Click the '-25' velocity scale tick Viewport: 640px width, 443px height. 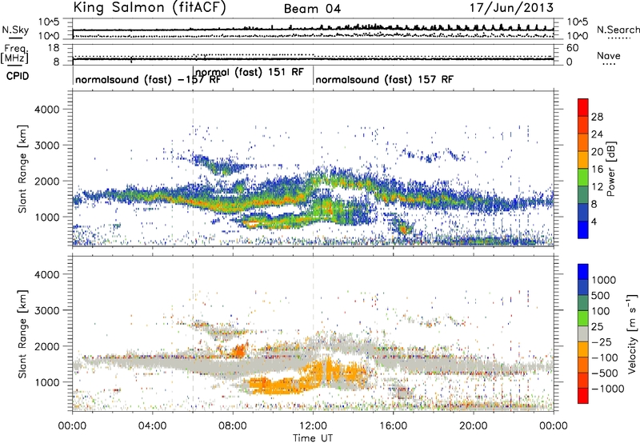602,341
